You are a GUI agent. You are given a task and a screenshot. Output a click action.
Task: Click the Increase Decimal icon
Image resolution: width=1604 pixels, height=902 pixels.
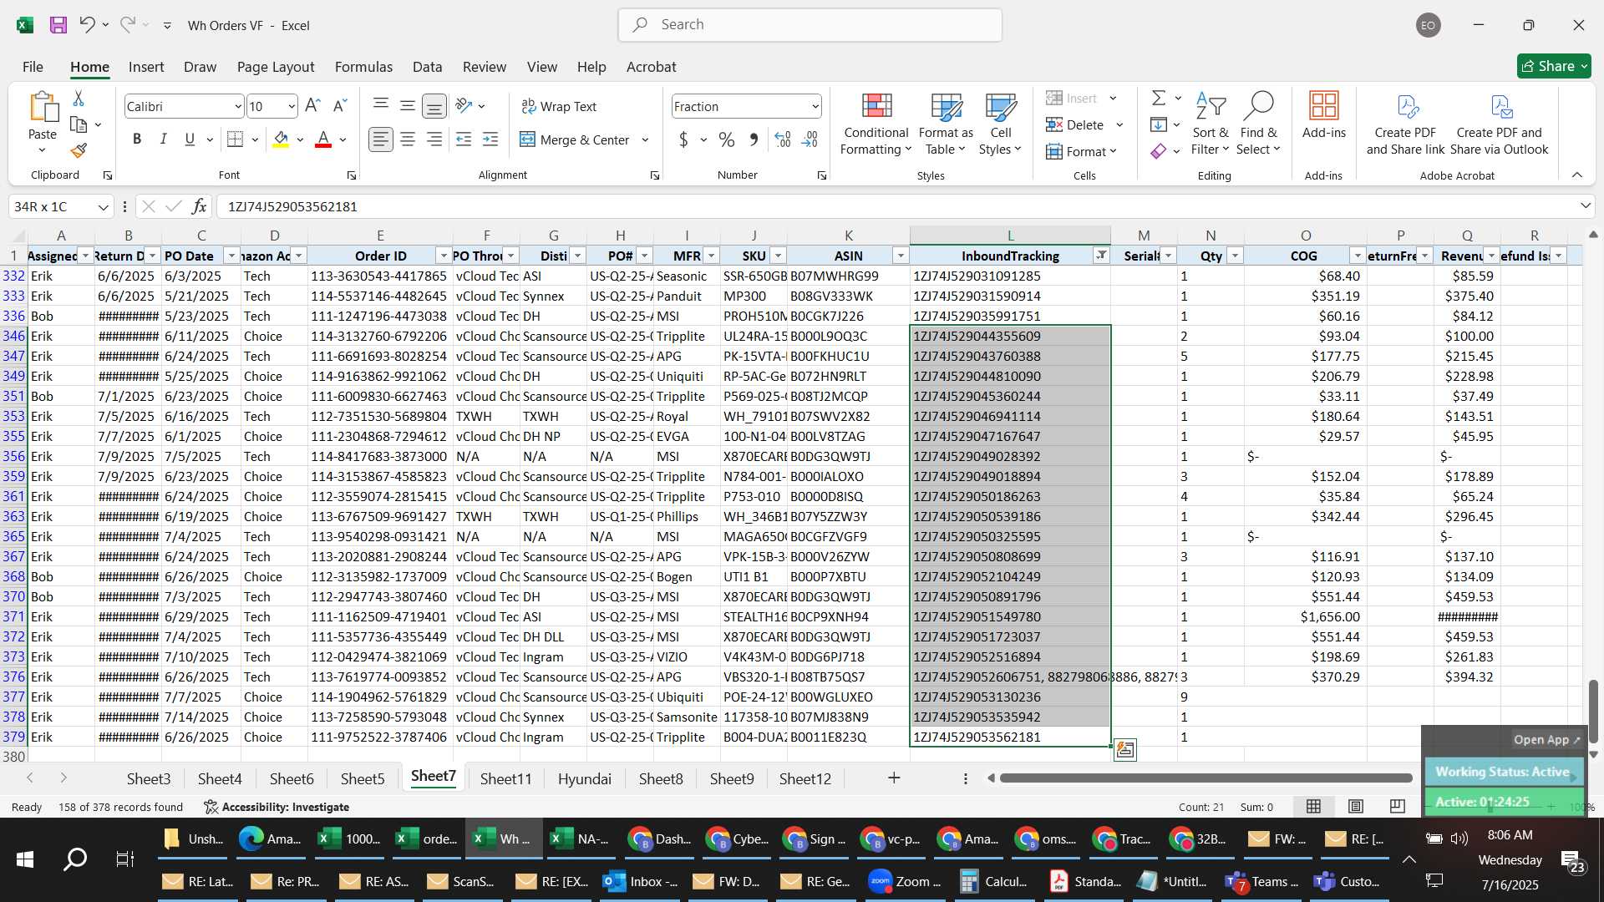[x=783, y=139]
